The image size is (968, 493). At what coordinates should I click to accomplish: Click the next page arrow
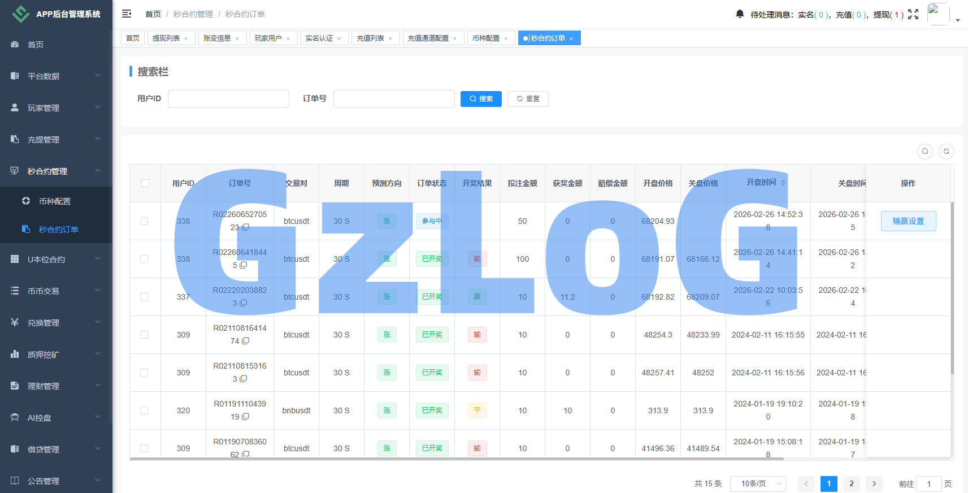point(874,483)
